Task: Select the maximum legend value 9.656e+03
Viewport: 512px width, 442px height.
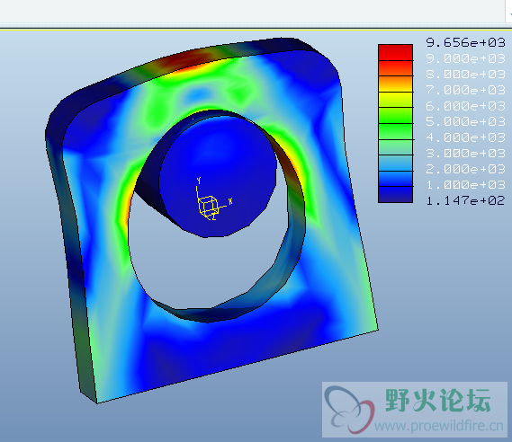Action: tap(465, 42)
